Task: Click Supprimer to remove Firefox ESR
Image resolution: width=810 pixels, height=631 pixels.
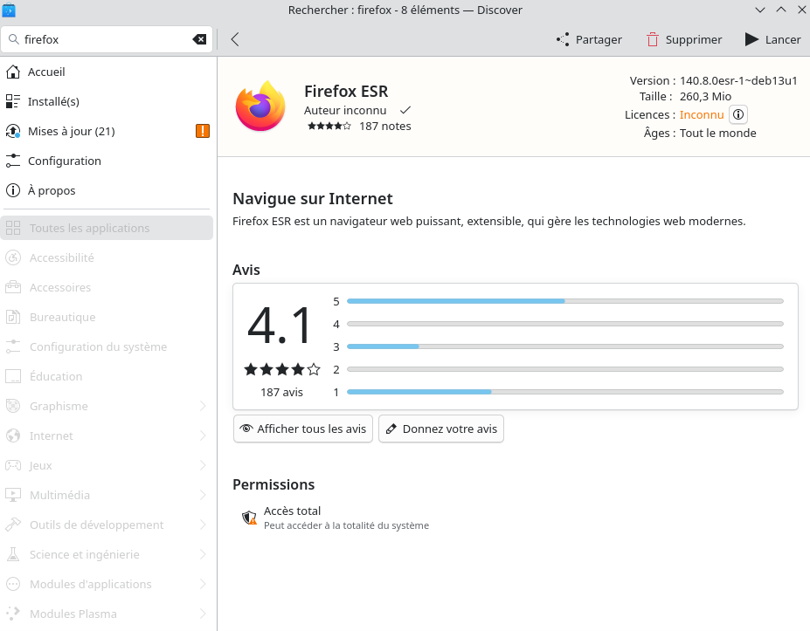Action: click(684, 39)
